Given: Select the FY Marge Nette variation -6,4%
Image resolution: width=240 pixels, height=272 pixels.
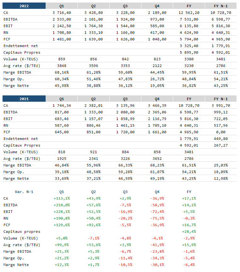Looking at the screenshot, I should [189, 265].
